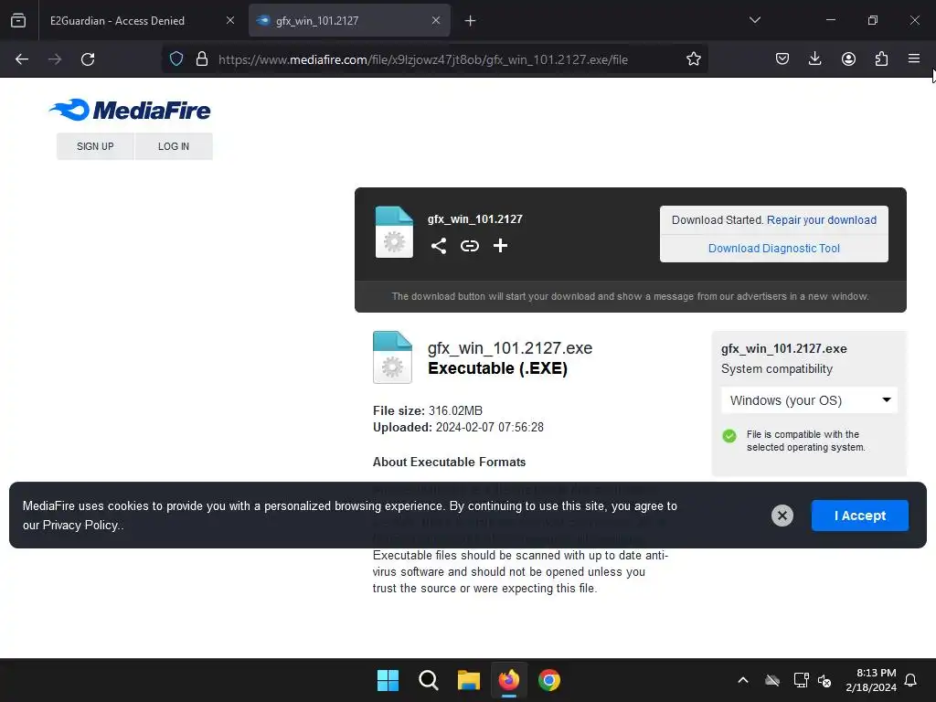List all tabs with the chevron
The image size is (936, 702).
754,20
